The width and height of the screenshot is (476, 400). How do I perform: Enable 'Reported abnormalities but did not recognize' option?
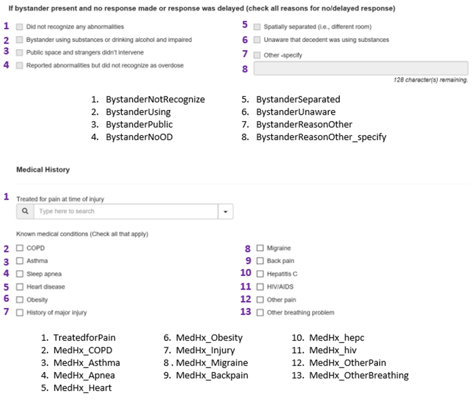[x=19, y=65]
